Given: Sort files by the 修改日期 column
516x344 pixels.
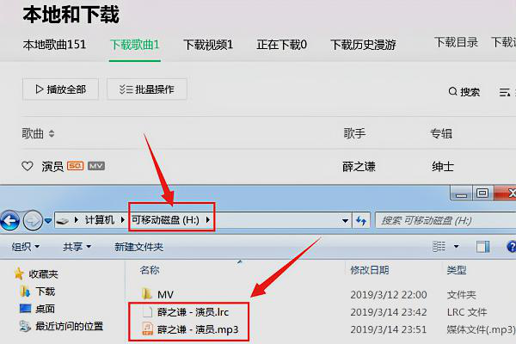Looking at the screenshot, I should 370,271.
